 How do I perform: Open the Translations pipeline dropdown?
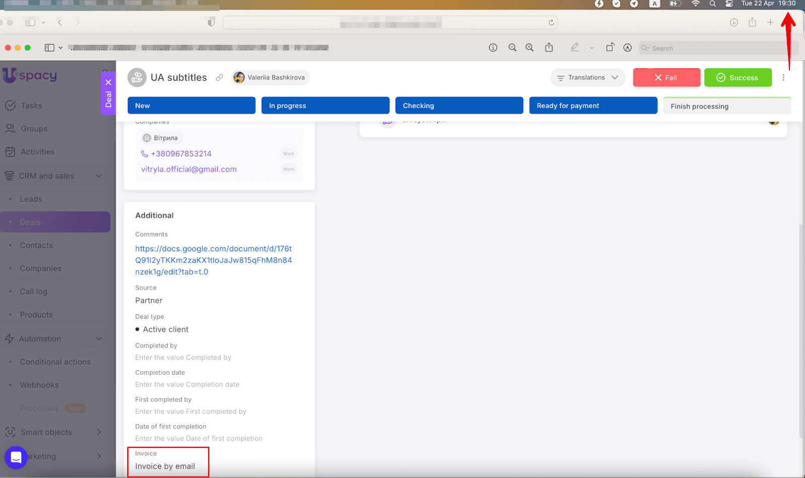click(588, 77)
